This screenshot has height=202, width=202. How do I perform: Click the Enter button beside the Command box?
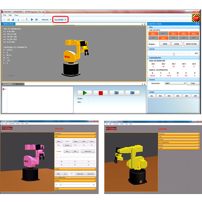point(193,83)
